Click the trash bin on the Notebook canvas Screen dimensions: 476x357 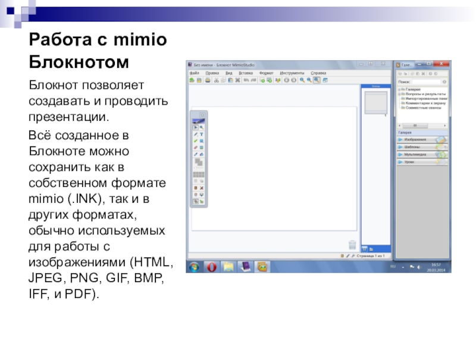coord(352,245)
